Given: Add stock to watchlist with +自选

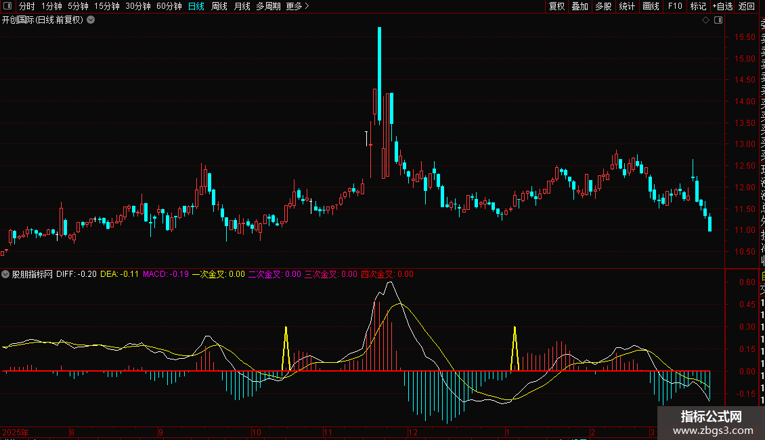Looking at the screenshot, I should [x=722, y=7].
